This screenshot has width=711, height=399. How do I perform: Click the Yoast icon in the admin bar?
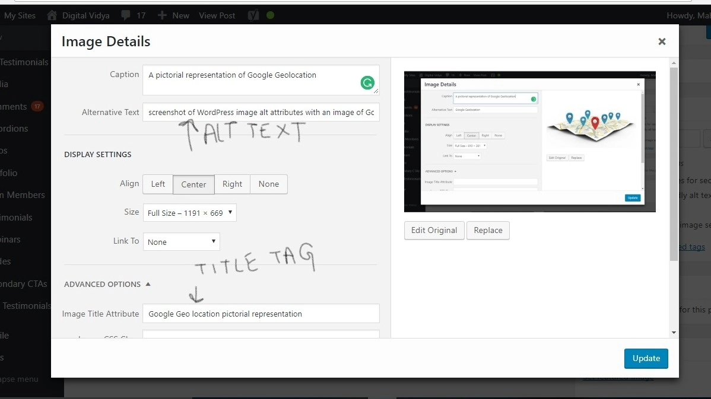253,15
